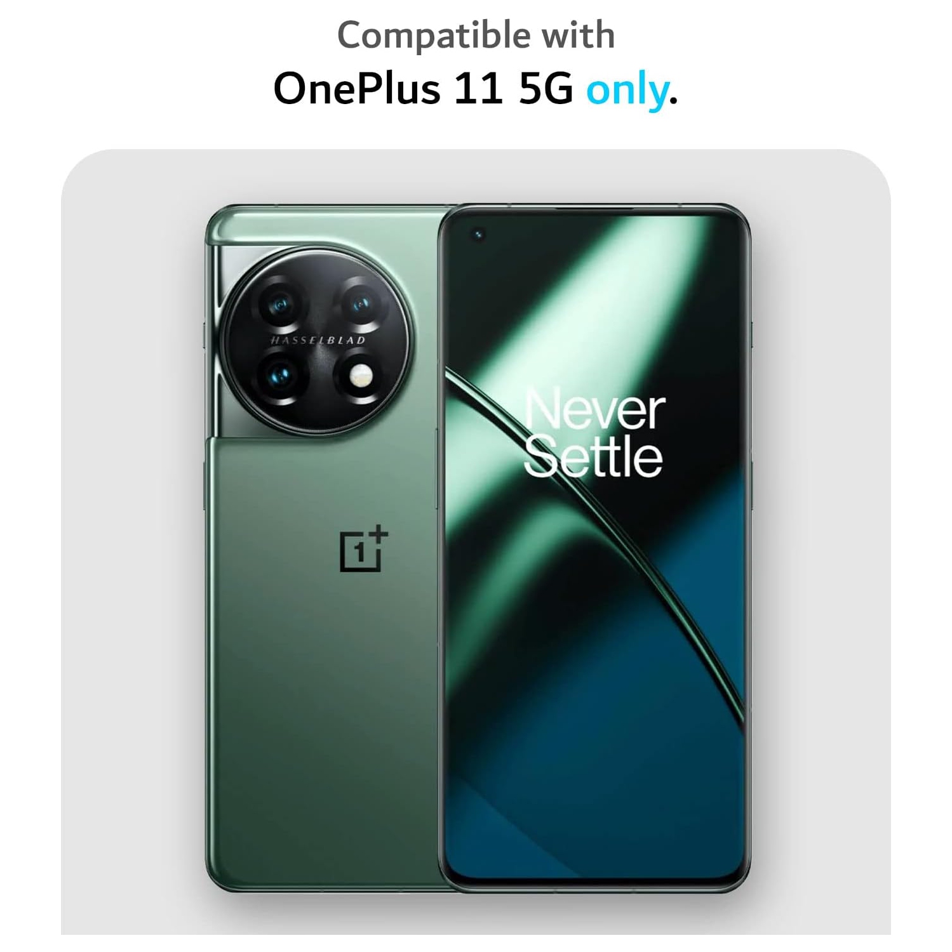Click the word "Never" on the screen
952x952 pixels.
[594, 411]
